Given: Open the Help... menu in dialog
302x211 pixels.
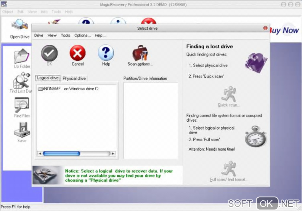Looking at the screenshot, I should [100, 36].
